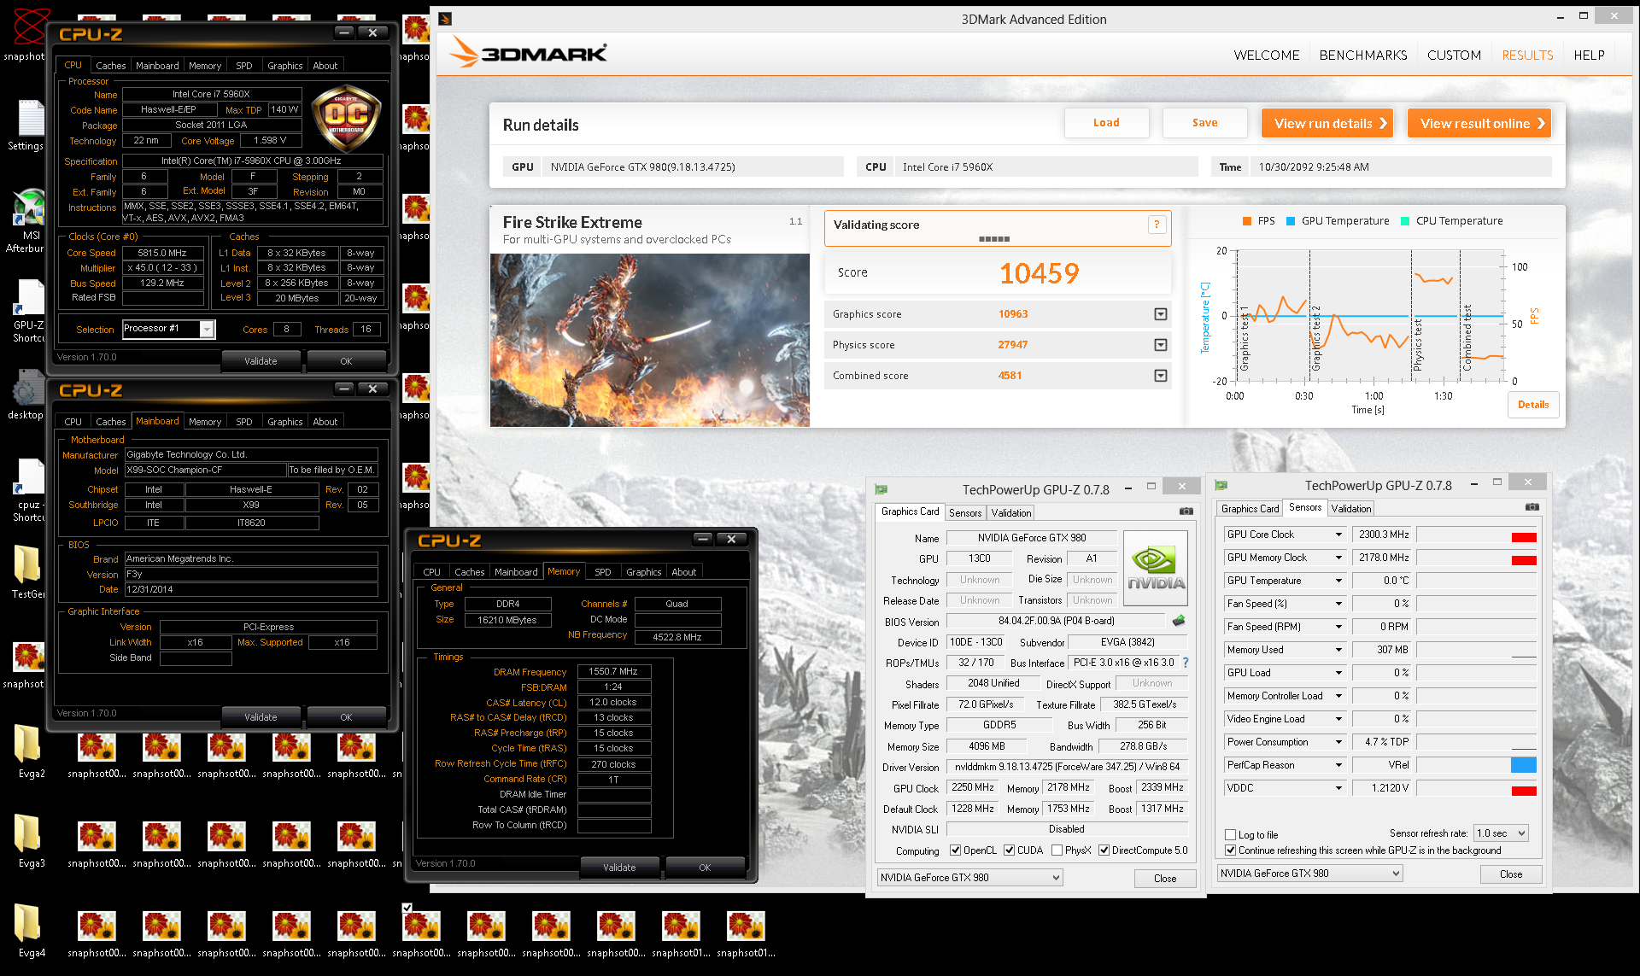Expand the Graphics score details arrow
This screenshot has width=1640, height=976.
1160,314
